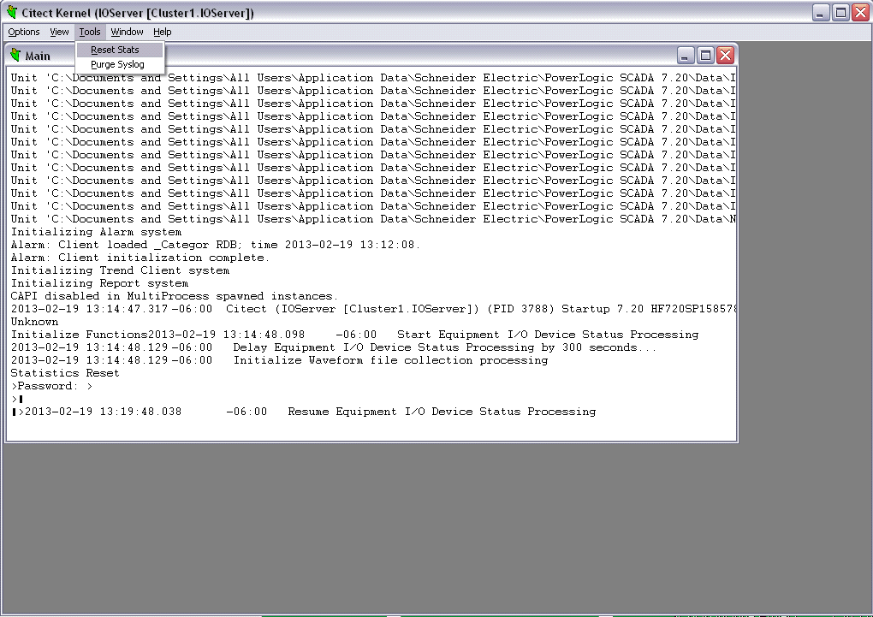Maximize the Citect Kernel window

[840, 12]
